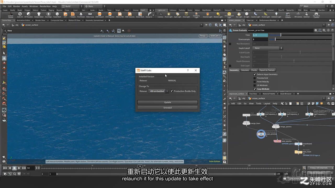
Task: Click the CSV Exporter shelf icon
Action: pos(110,15)
